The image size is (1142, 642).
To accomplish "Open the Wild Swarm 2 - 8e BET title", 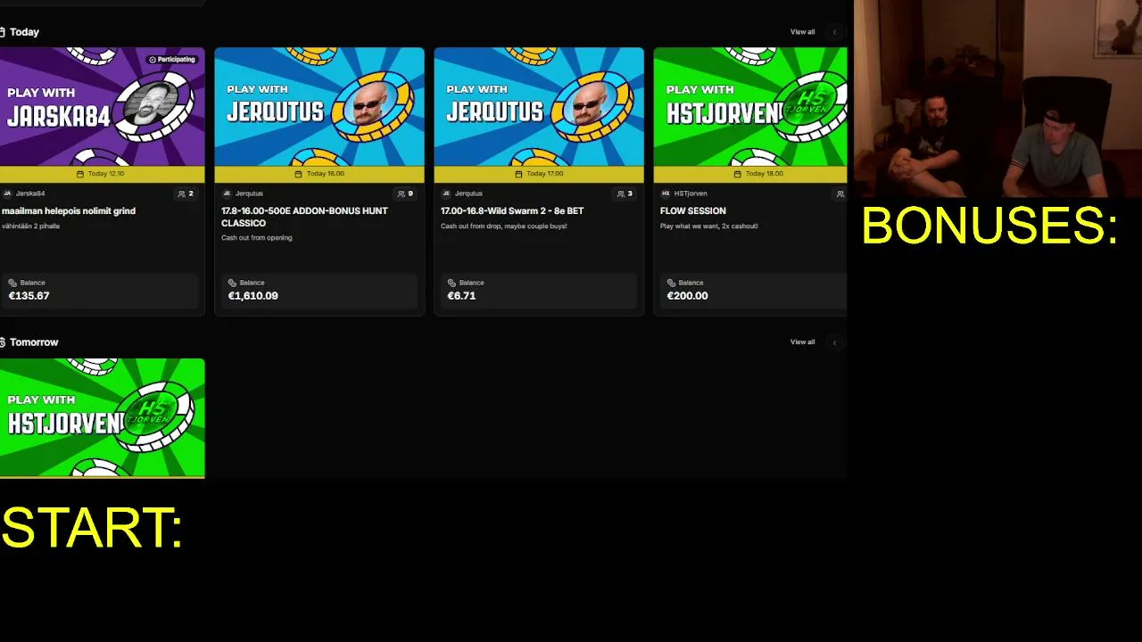I will [512, 211].
